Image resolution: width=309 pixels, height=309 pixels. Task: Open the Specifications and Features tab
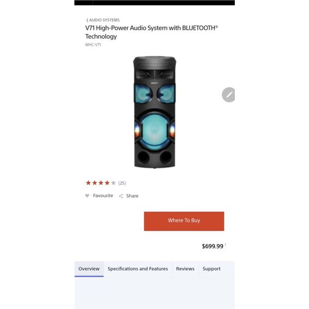tap(138, 269)
